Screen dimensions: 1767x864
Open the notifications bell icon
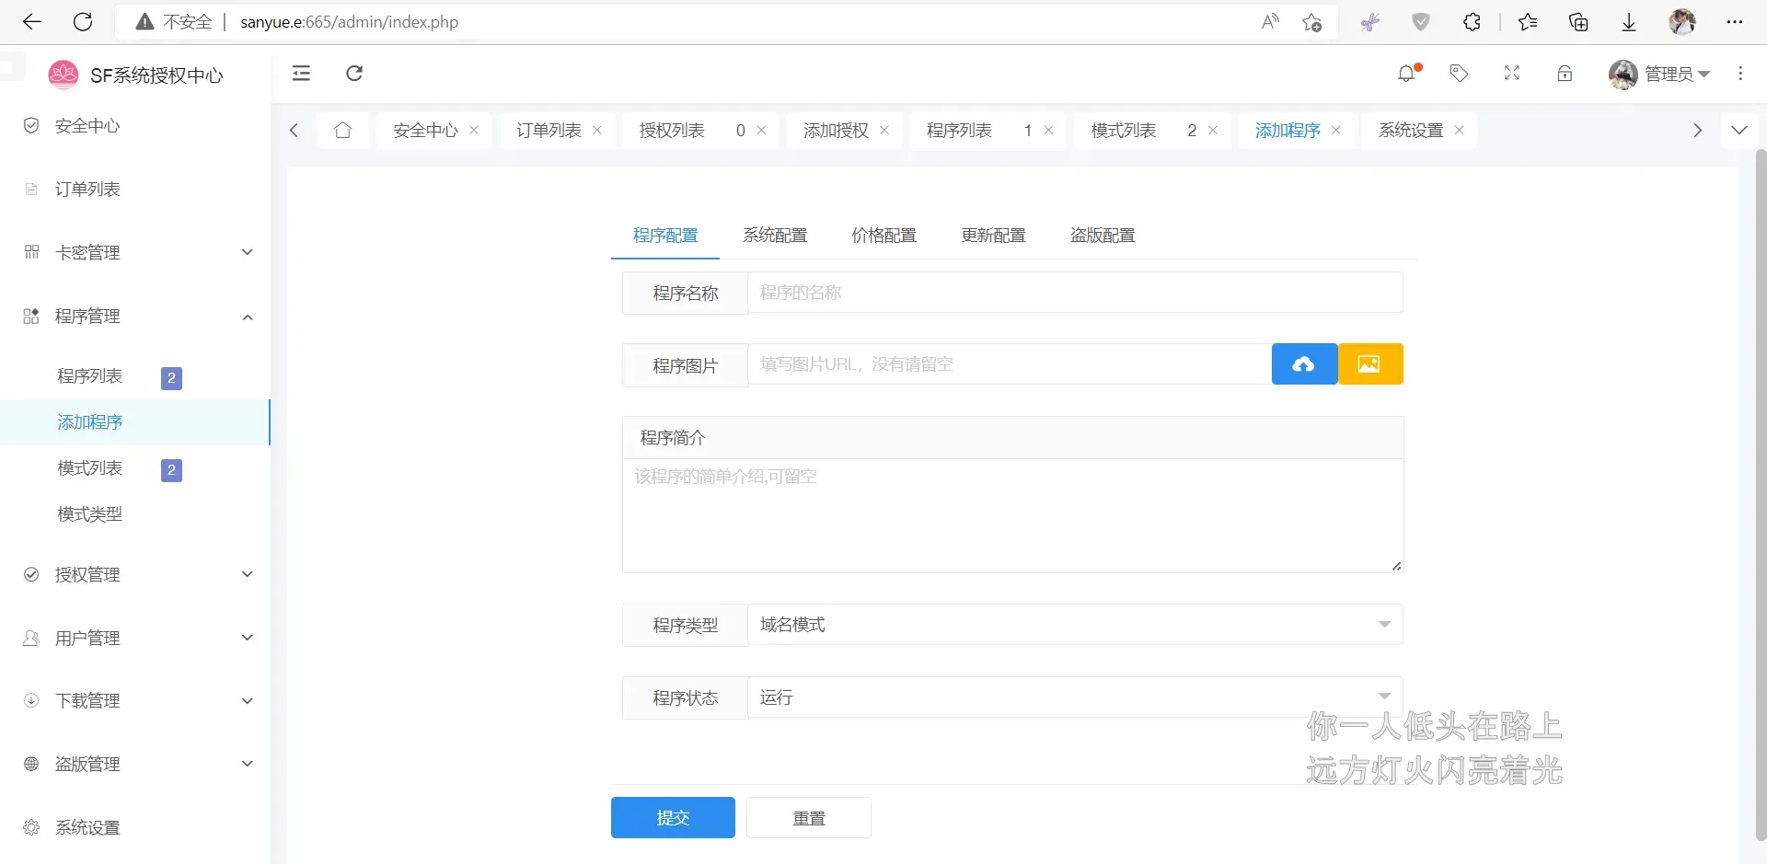[x=1407, y=74]
